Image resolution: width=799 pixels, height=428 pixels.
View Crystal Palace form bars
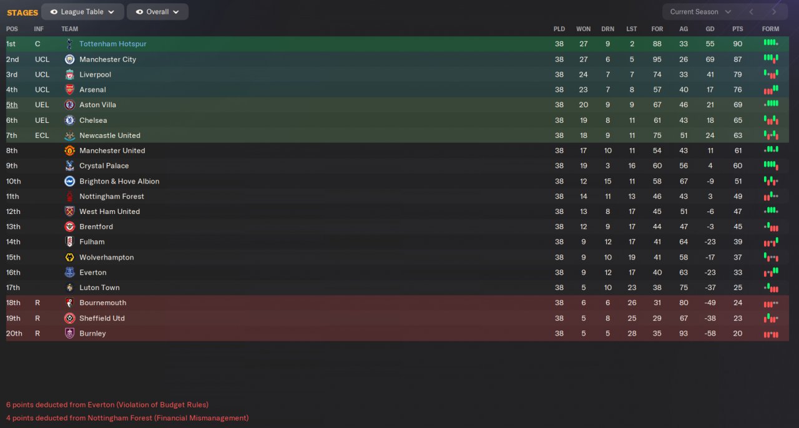click(x=770, y=165)
